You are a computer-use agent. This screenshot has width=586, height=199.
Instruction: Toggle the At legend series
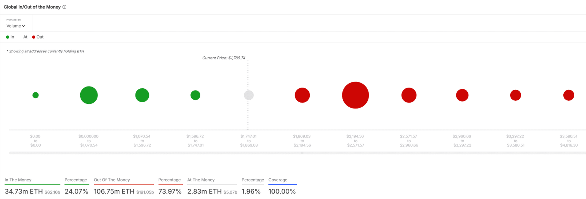pyautogui.click(x=25, y=37)
